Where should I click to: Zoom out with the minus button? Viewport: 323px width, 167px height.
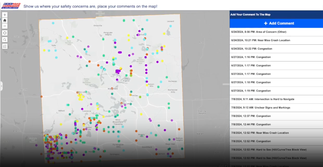coord(5,26)
